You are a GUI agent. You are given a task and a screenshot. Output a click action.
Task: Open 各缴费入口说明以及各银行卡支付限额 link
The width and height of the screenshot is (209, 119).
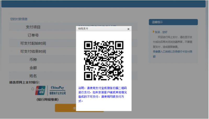(x=172, y=54)
